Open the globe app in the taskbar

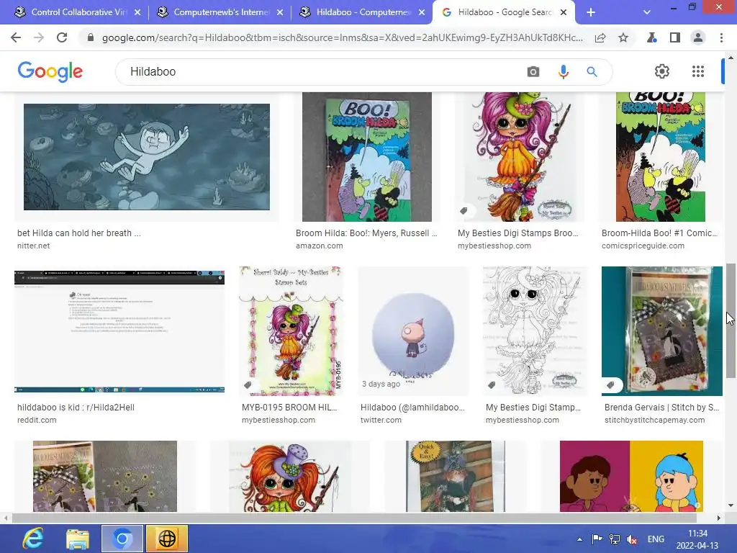[x=167, y=539]
